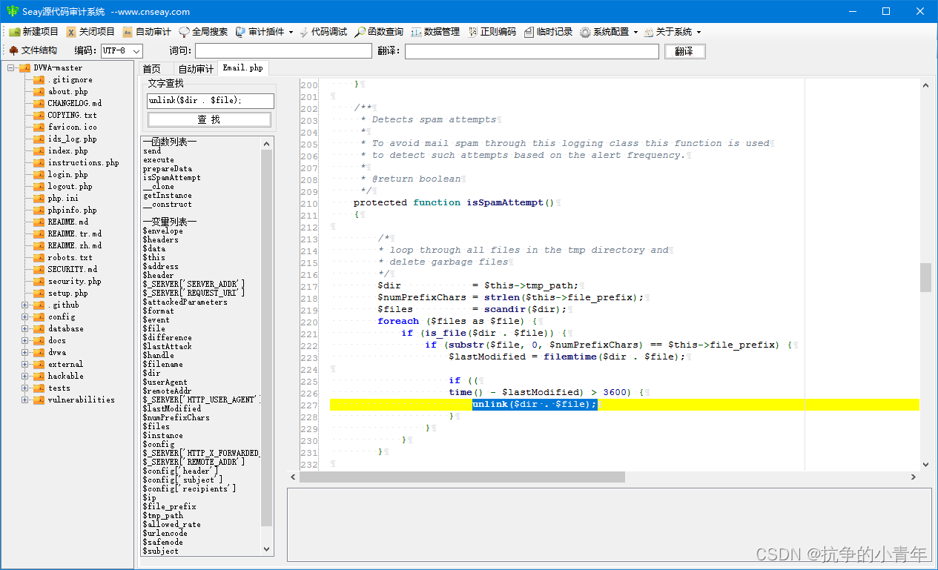The height and width of the screenshot is (570, 938).
Task: Select $tmp_path in the variable list
Action: tap(163, 516)
